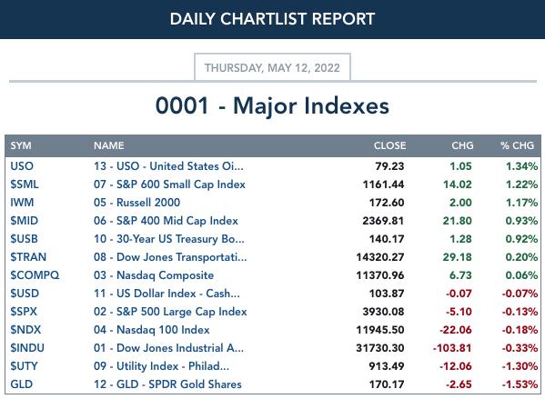The width and height of the screenshot is (545, 399).
Task: Sort table by CHG column header
Action: [462, 145]
